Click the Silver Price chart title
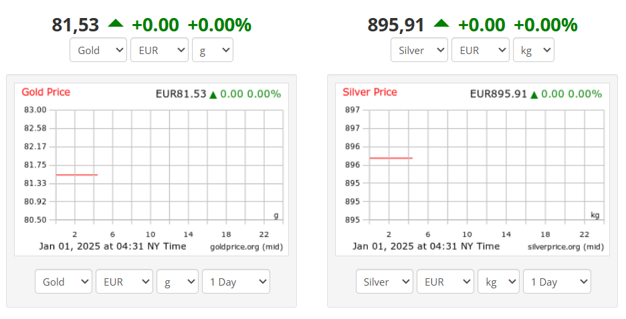 tap(370, 92)
